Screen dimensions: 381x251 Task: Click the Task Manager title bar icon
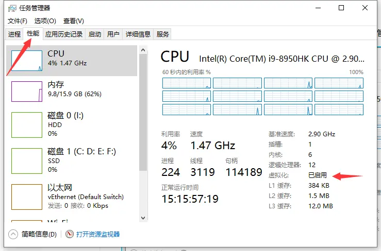tap(12, 8)
